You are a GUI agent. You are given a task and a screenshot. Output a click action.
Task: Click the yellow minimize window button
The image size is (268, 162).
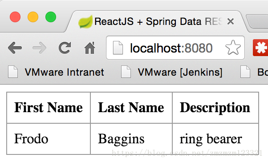click(x=33, y=17)
